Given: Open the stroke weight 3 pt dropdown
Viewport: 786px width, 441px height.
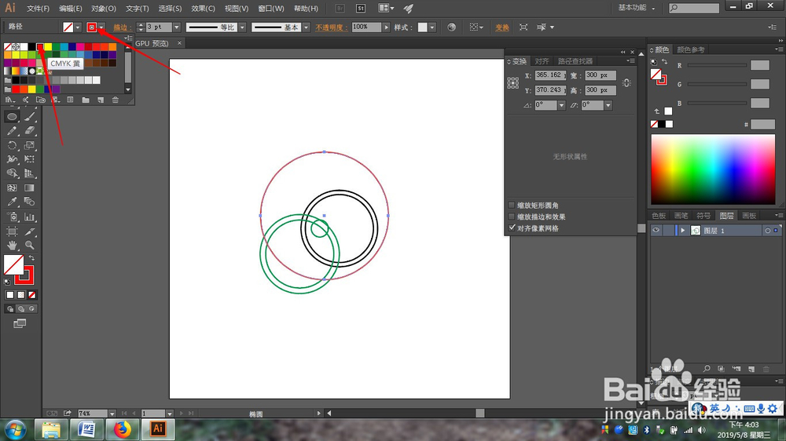Looking at the screenshot, I should [x=176, y=27].
